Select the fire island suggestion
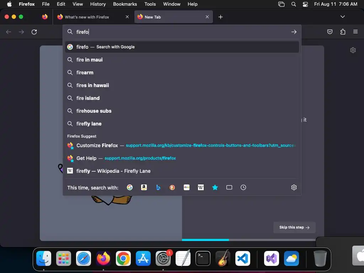Viewport: 364px width, 273px height. [x=182, y=98]
